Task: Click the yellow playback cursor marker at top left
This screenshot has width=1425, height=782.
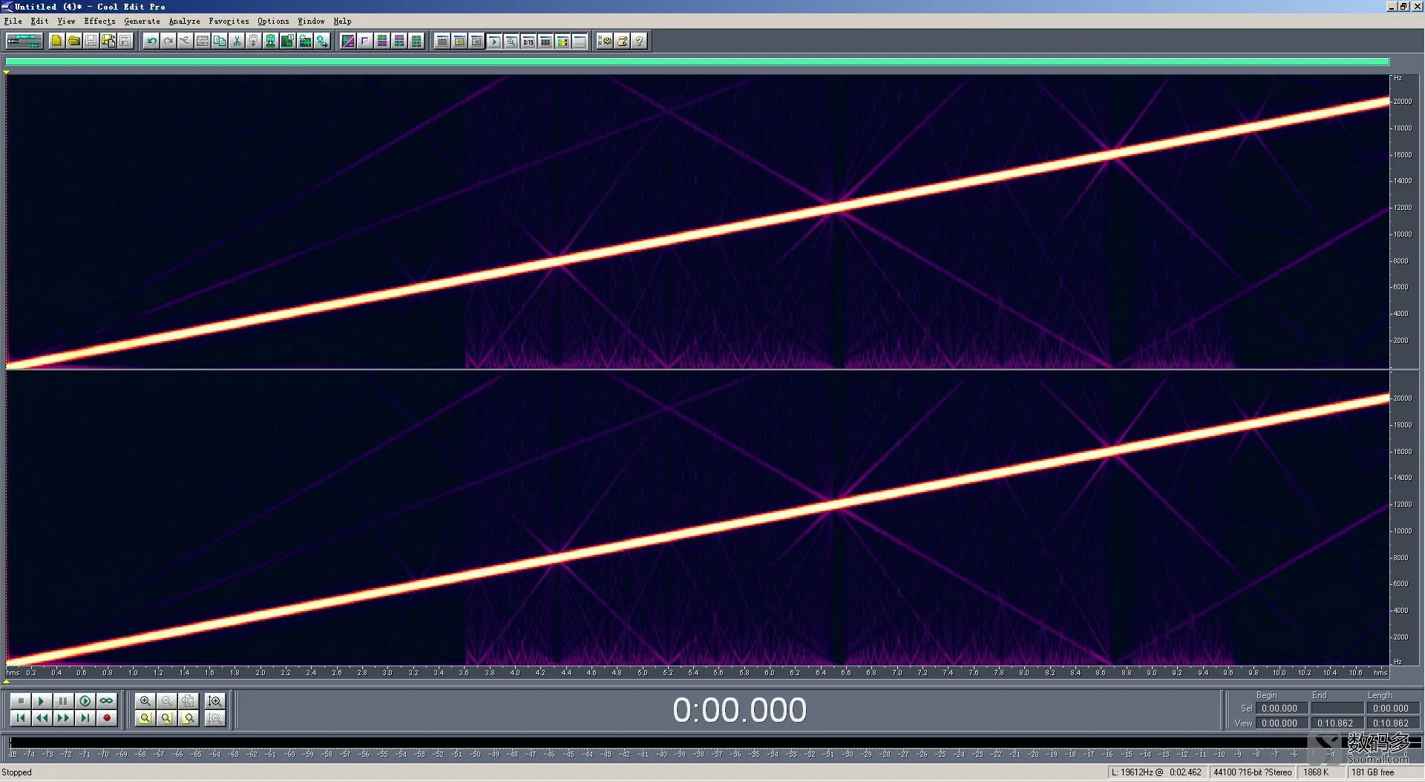Action: tap(6, 72)
